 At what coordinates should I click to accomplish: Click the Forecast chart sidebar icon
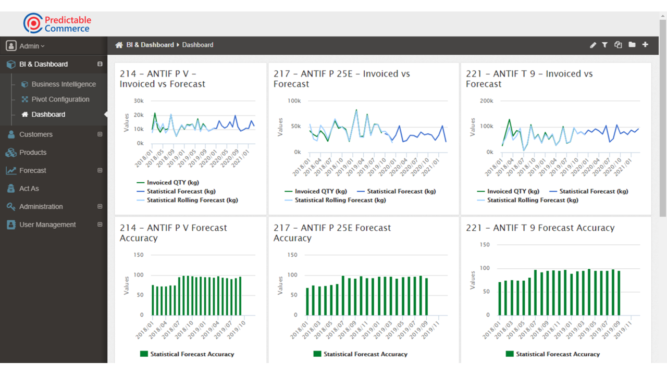click(11, 170)
